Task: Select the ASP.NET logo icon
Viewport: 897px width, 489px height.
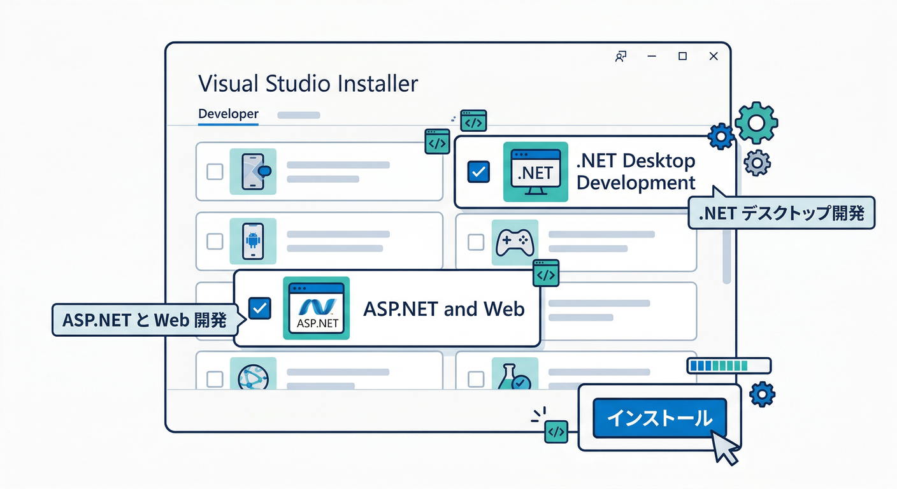Action: 316,308
